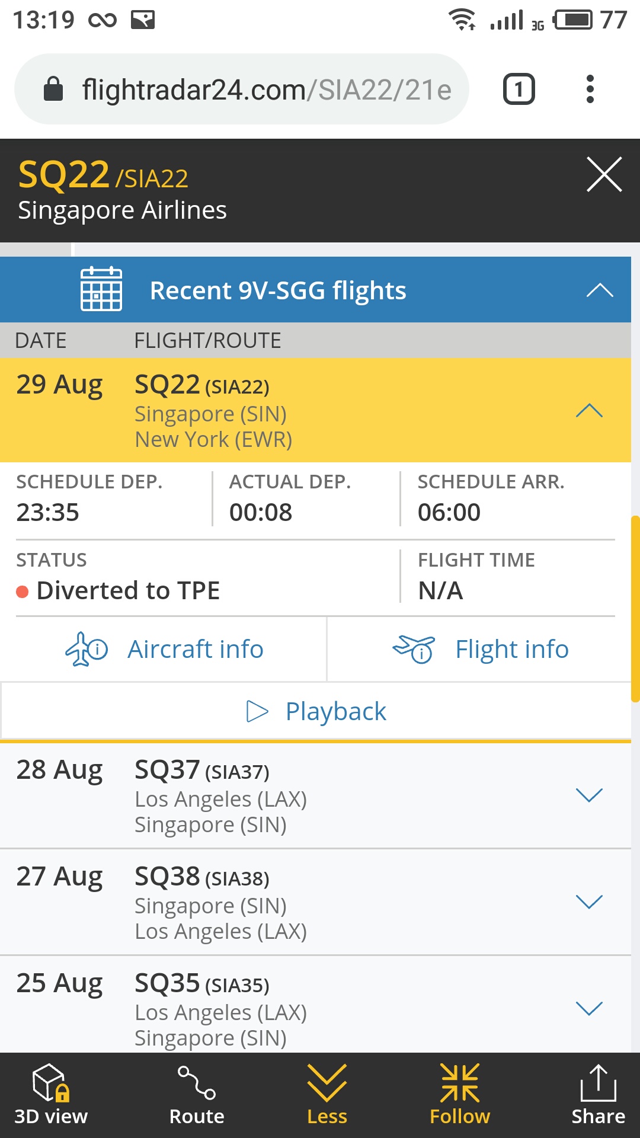Screen dimensions: 640x1138
Task: Expand the 28 Aug SQ37 flight row
Action: click(x=589, y=795)
